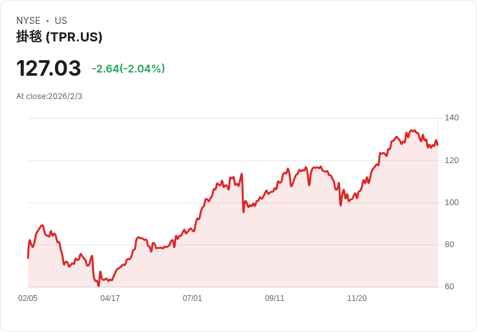This screenshot has width=477, height=332.
Task: Click the highest peak of the price line
Action: click(412, 130)
